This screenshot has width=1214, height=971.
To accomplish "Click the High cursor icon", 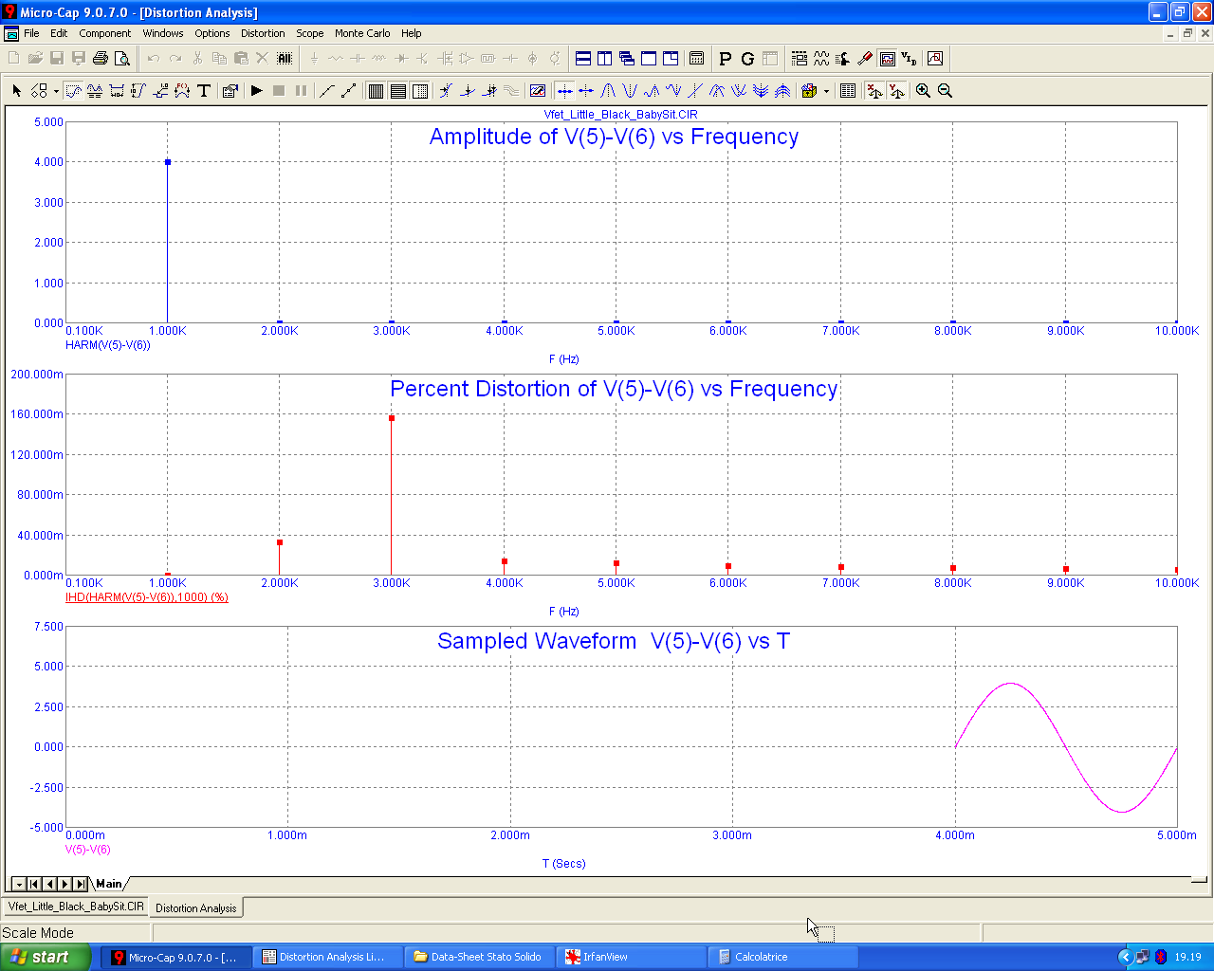I will 652,91.
